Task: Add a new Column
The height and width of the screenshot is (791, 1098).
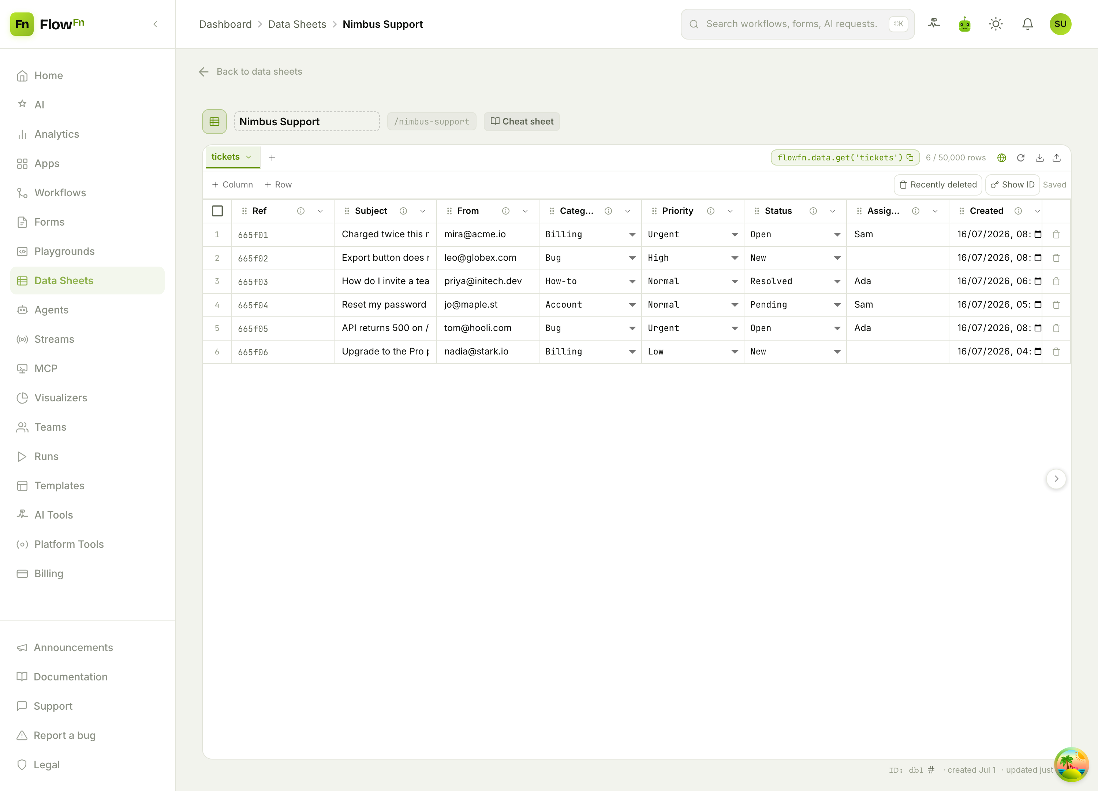Action: (232, 185)
